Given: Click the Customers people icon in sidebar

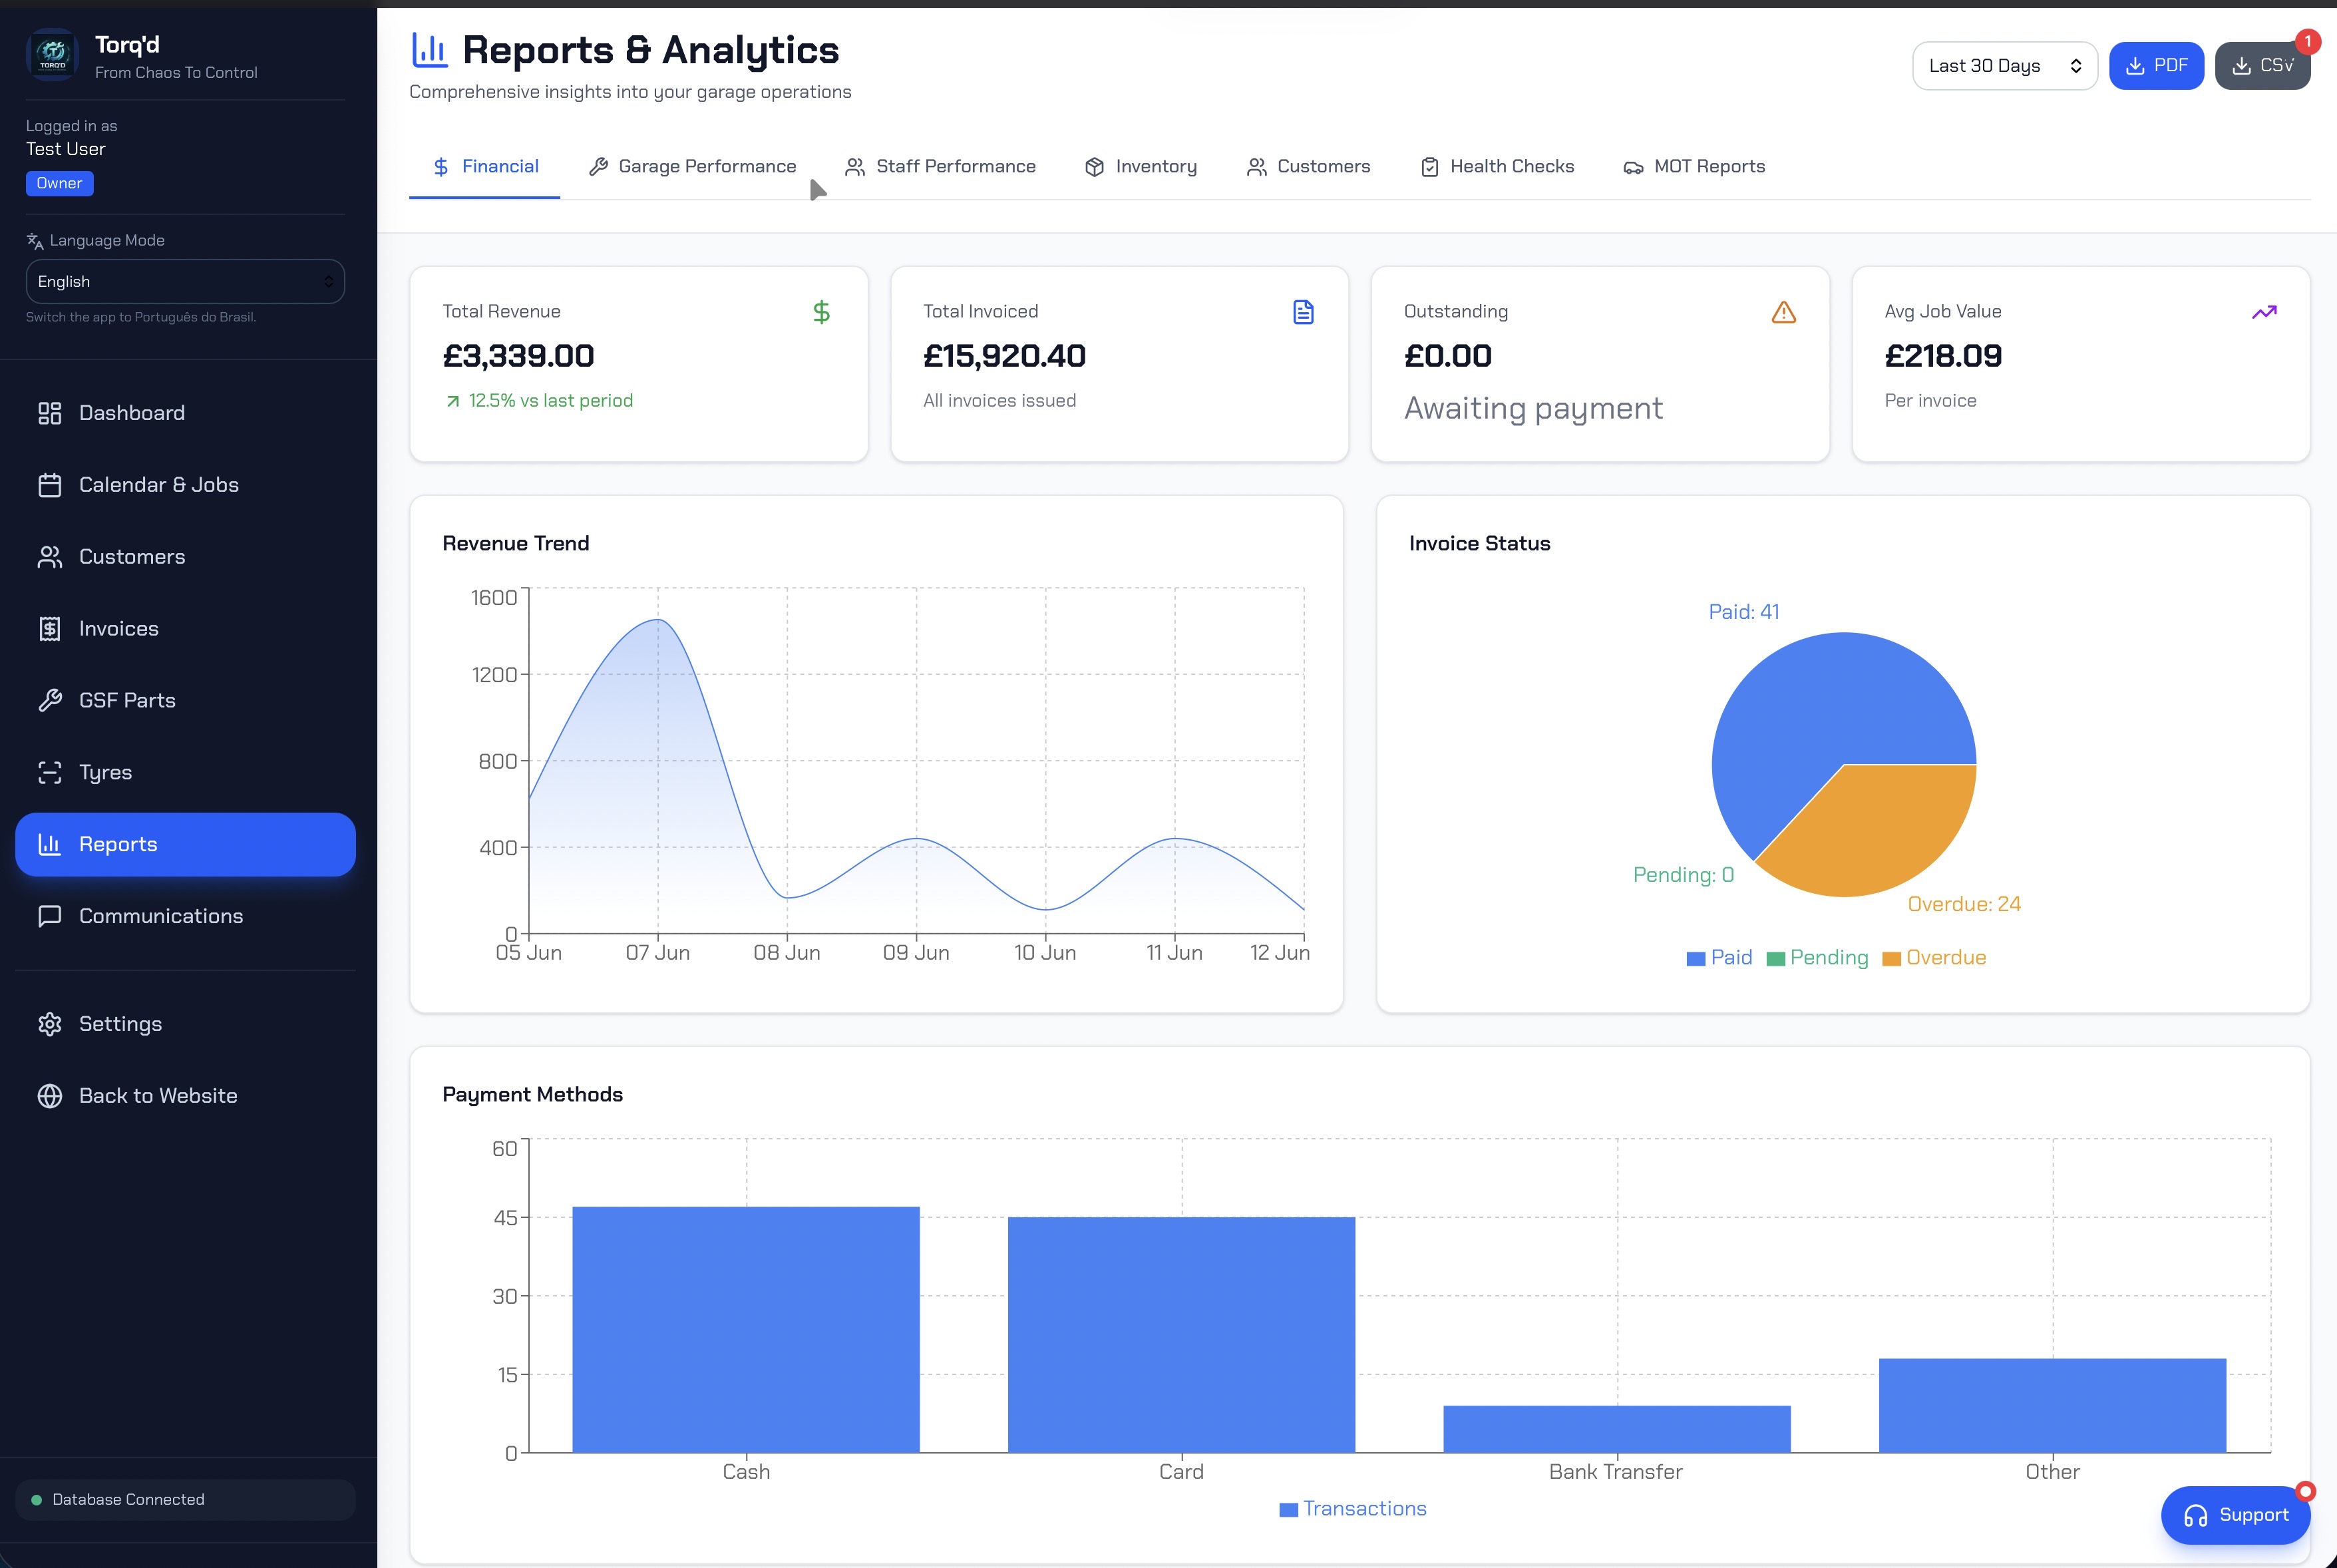Looking at the screenshot, I should point(50,557).
